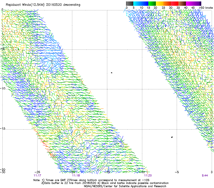Screen dimensions: 214x188
Task: Click the cyan-to-blue legend segment
Action: click(x=141, y=3)
